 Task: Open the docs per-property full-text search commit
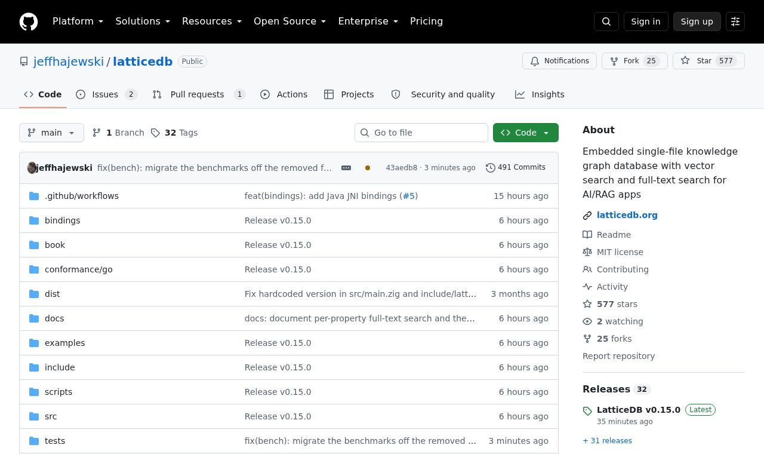coord(360,318)
